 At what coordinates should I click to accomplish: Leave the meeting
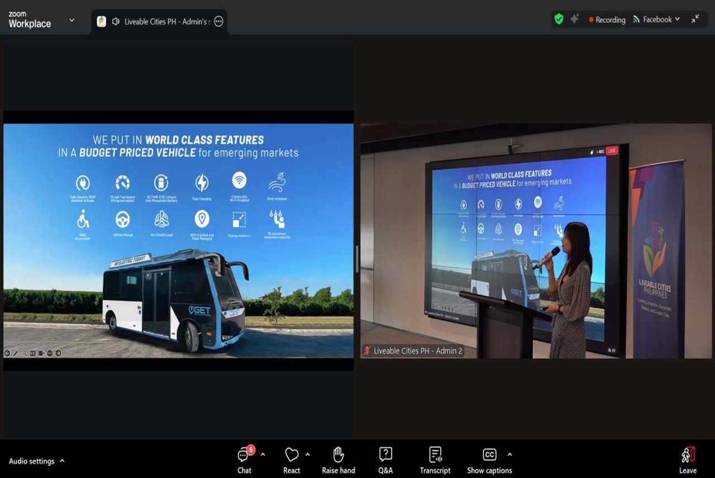pos(688,460)
